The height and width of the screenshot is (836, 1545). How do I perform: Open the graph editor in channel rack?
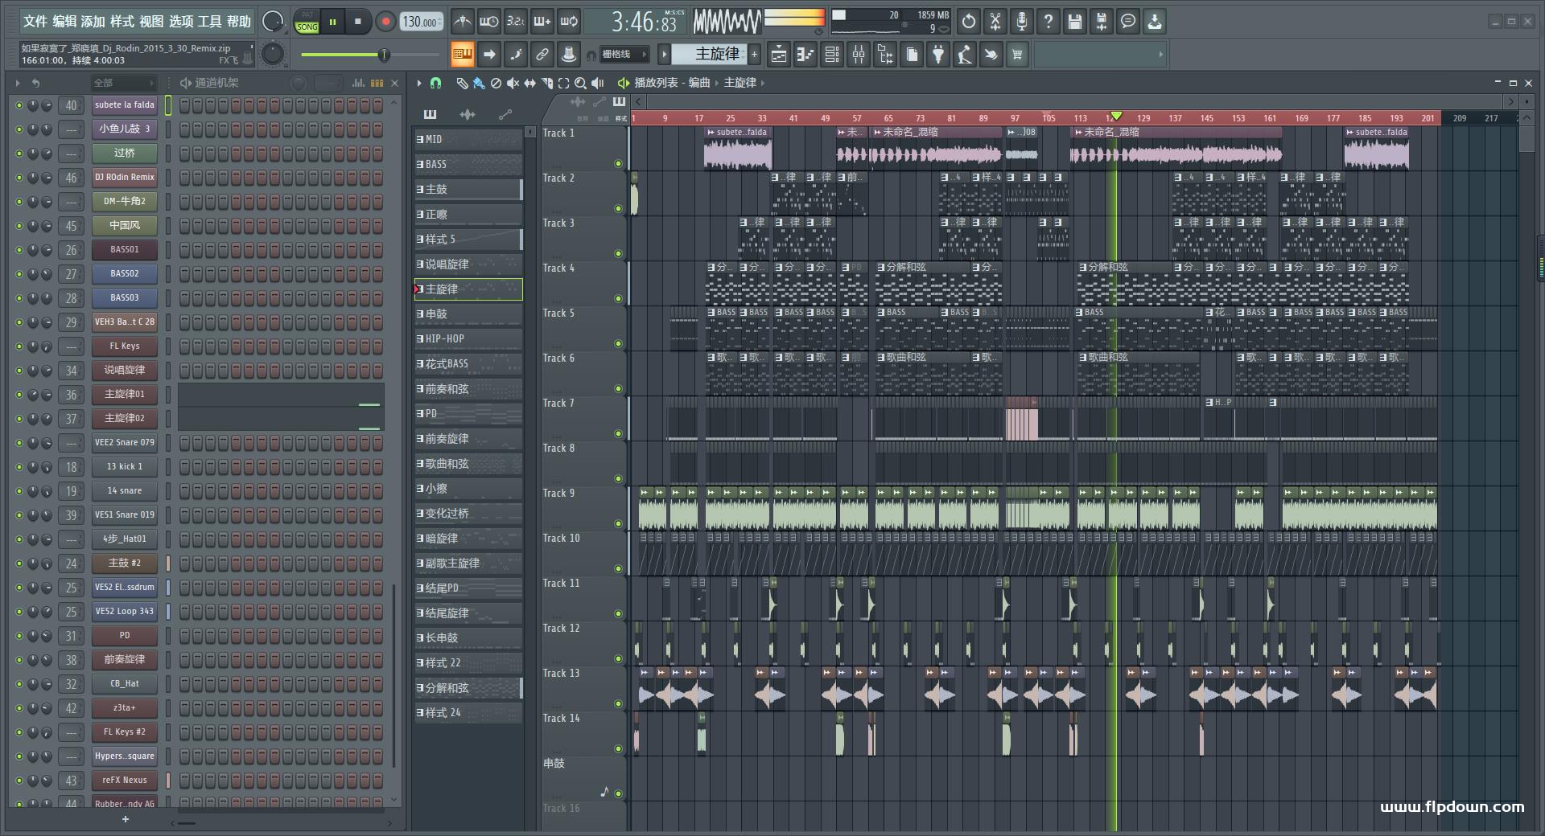357,83
